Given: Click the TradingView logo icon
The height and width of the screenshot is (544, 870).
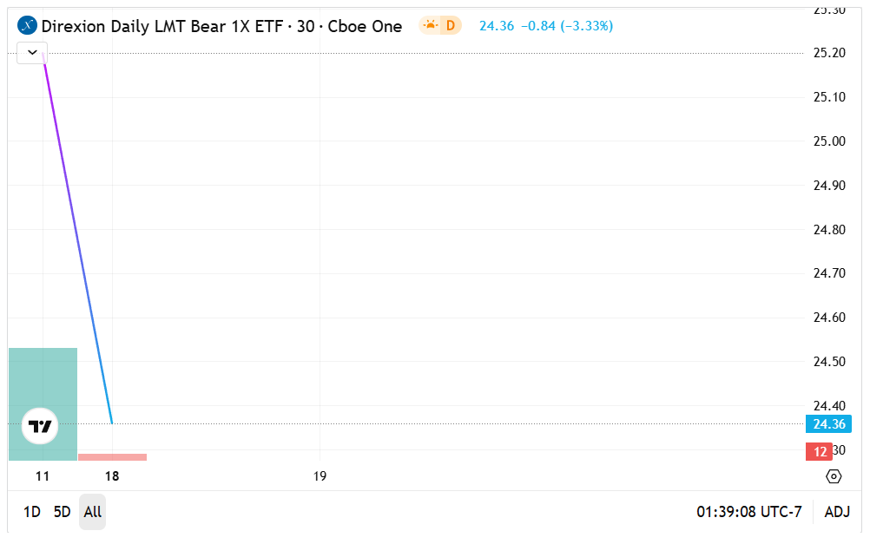Looking at the screenshot, I should 39,426.
